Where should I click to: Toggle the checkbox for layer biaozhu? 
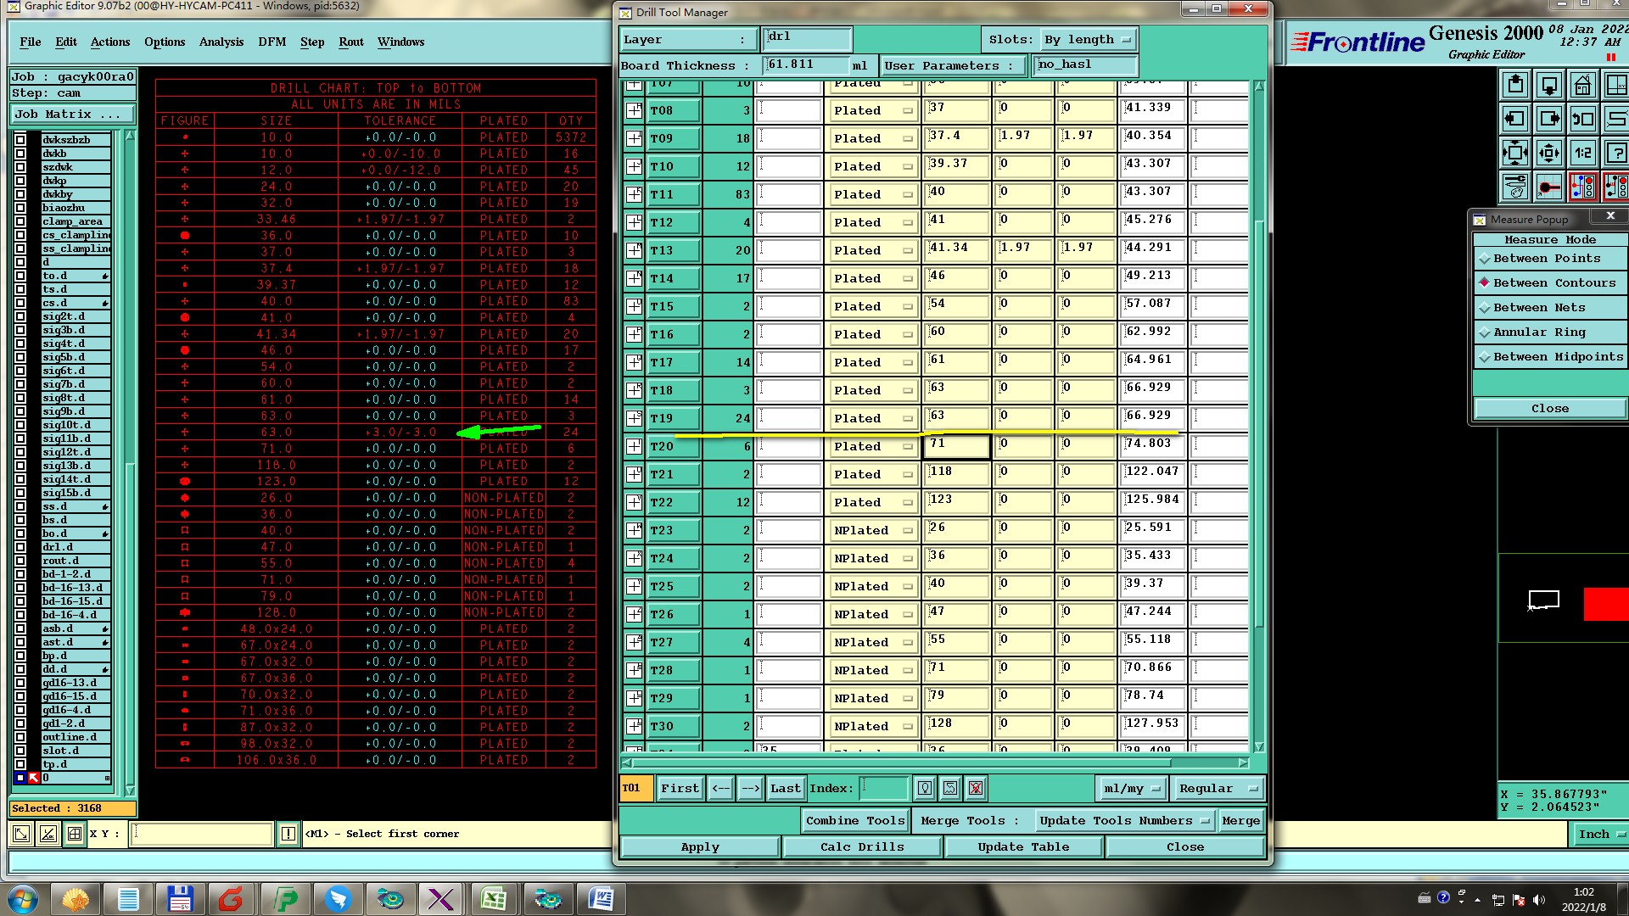tap(20, 208)
